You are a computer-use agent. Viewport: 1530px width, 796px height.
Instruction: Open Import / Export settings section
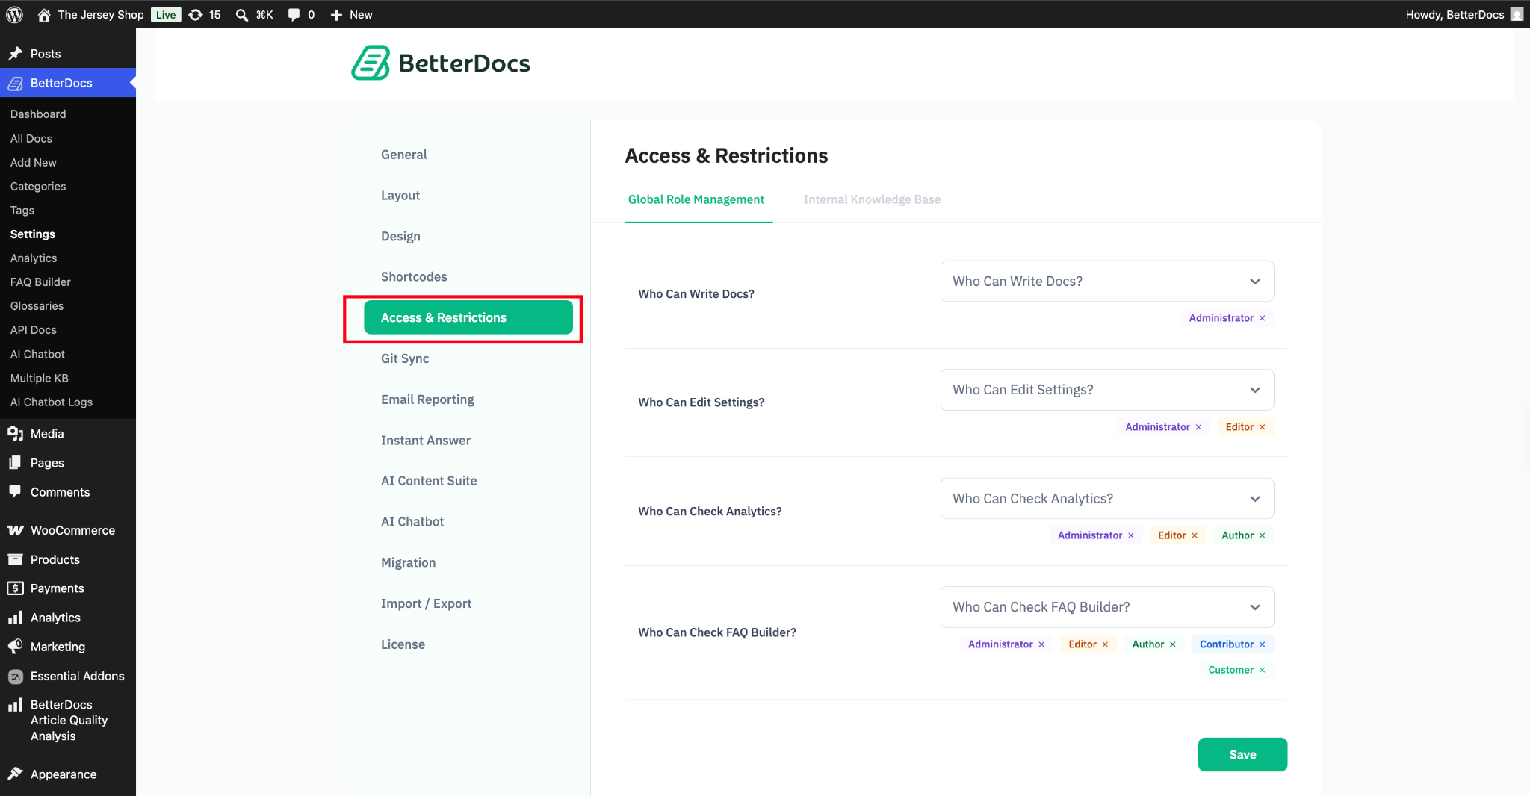tap(426, 603)
